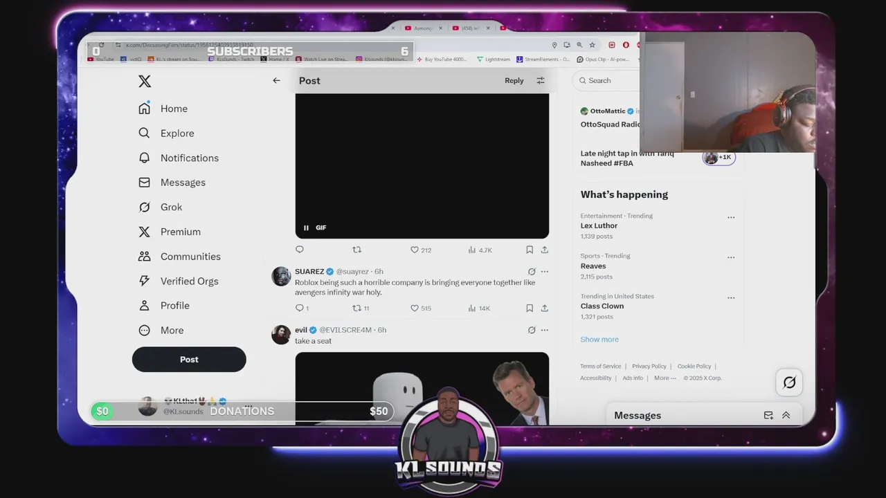
Task: Open the Privacy Policy link
Action: pos(649,367)
